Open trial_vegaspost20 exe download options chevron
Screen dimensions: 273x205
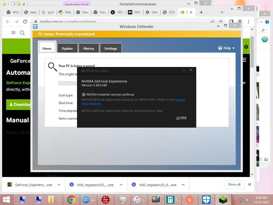pos(121,185)
